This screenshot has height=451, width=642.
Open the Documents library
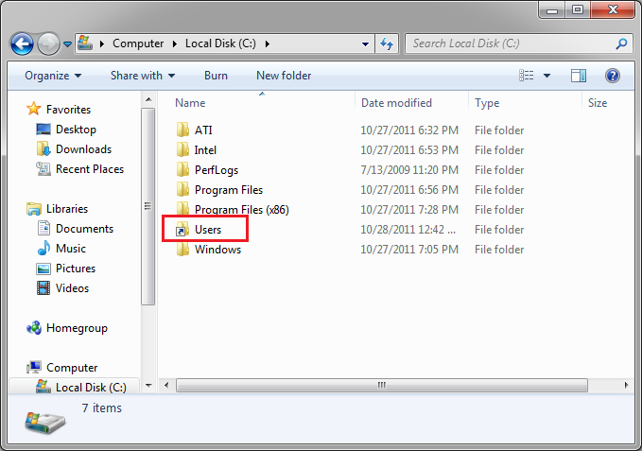click(x=85, y=229)
